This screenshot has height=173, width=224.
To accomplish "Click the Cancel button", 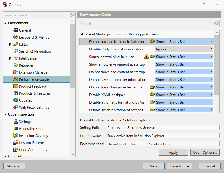I will 210,166.
